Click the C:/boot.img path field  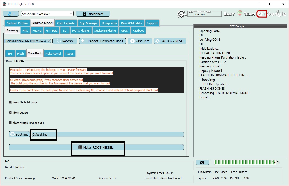107,134
